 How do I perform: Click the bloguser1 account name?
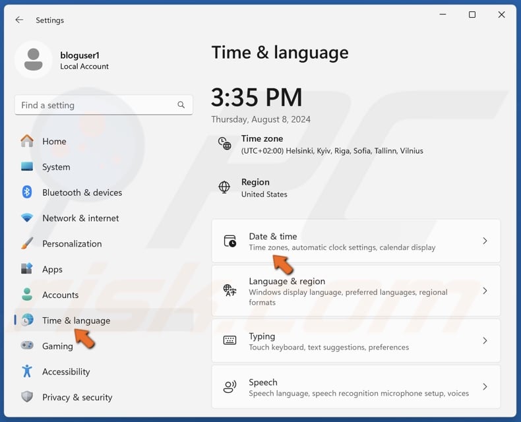[80, 55]
